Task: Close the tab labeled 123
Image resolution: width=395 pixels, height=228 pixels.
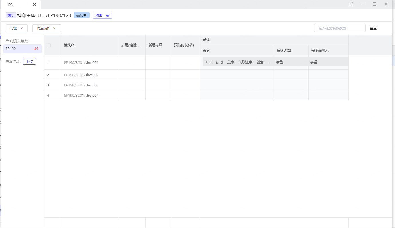Action: [35, 5]
